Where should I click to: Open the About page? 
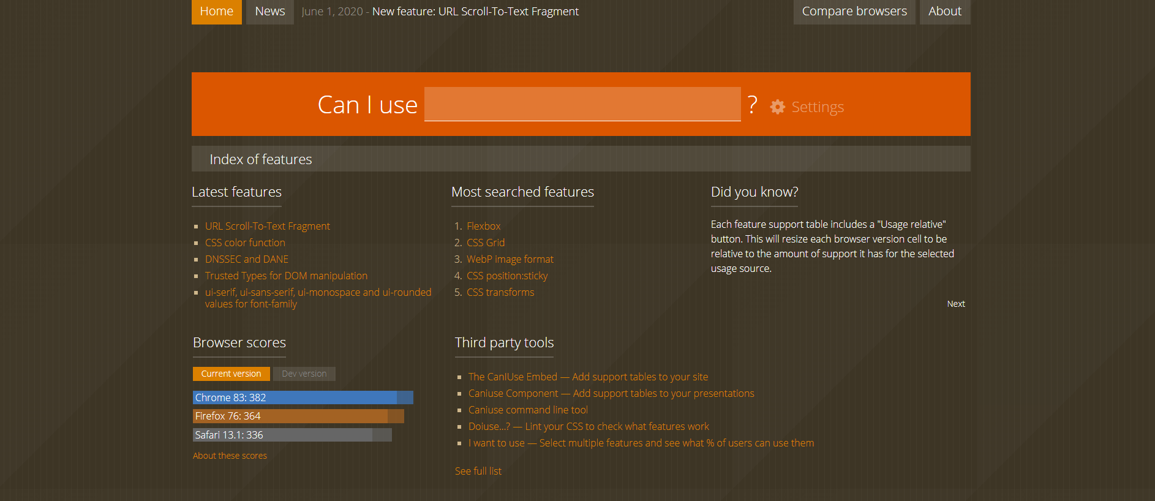click(x=945, y=12)
